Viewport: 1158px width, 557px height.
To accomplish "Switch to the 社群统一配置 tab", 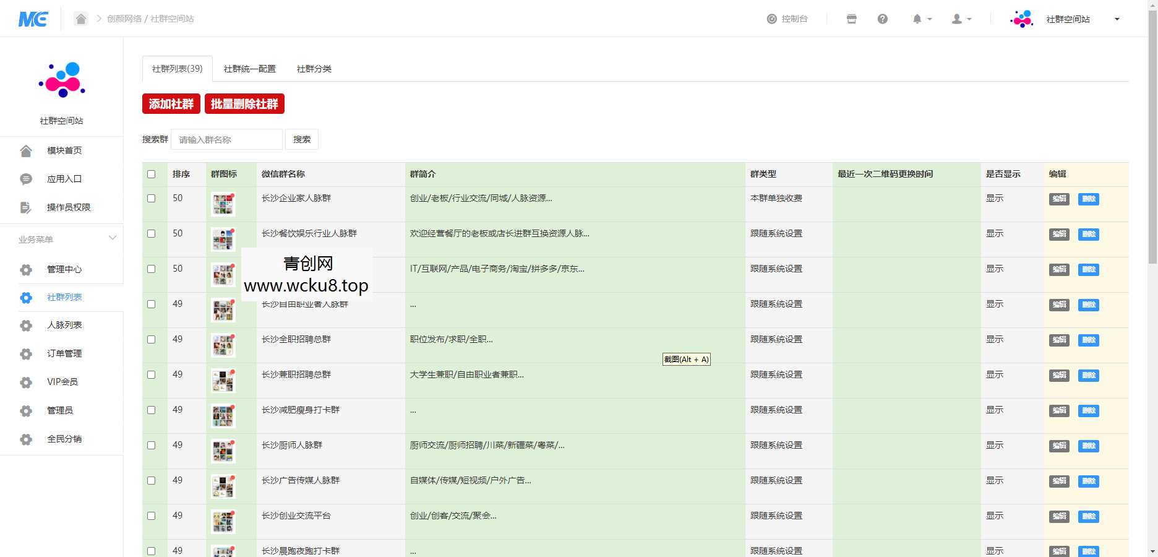I will coord(249,69).
